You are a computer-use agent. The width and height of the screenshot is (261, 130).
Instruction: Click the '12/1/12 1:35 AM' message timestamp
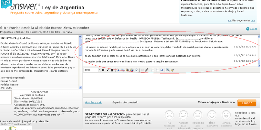coord(245,61)
